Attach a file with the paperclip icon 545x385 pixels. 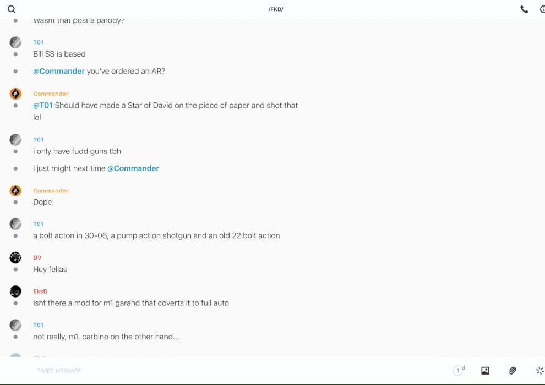(x=513, y=371)
